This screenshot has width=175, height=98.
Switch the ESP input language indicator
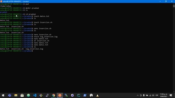pos(157,95)
